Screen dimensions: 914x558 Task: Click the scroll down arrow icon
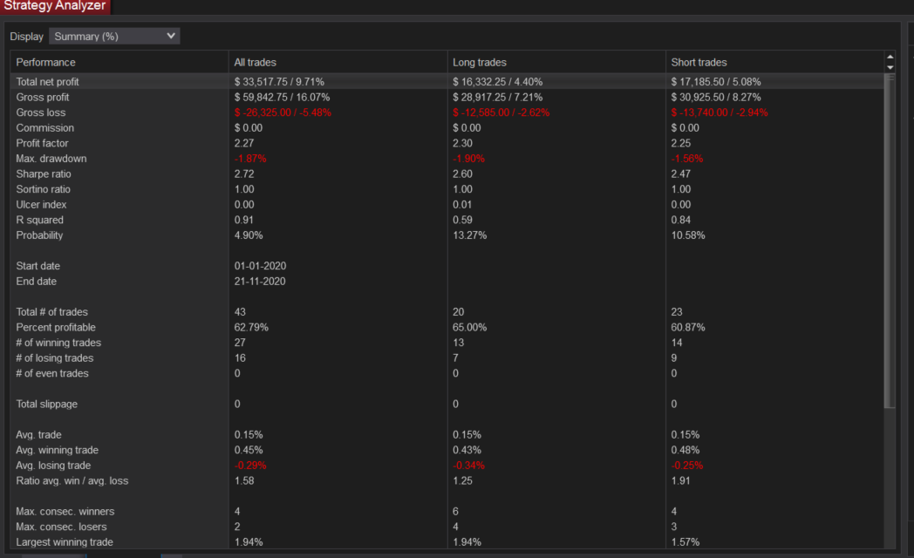point(890,67)
